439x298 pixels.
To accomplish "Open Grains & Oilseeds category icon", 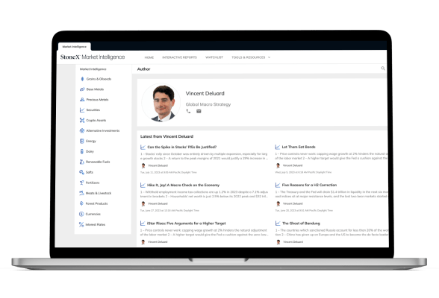I will (x=82, y=79).
